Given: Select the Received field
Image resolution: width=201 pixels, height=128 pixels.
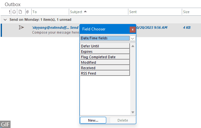Looking at the screenshot, I should click(x=105, y=68).
